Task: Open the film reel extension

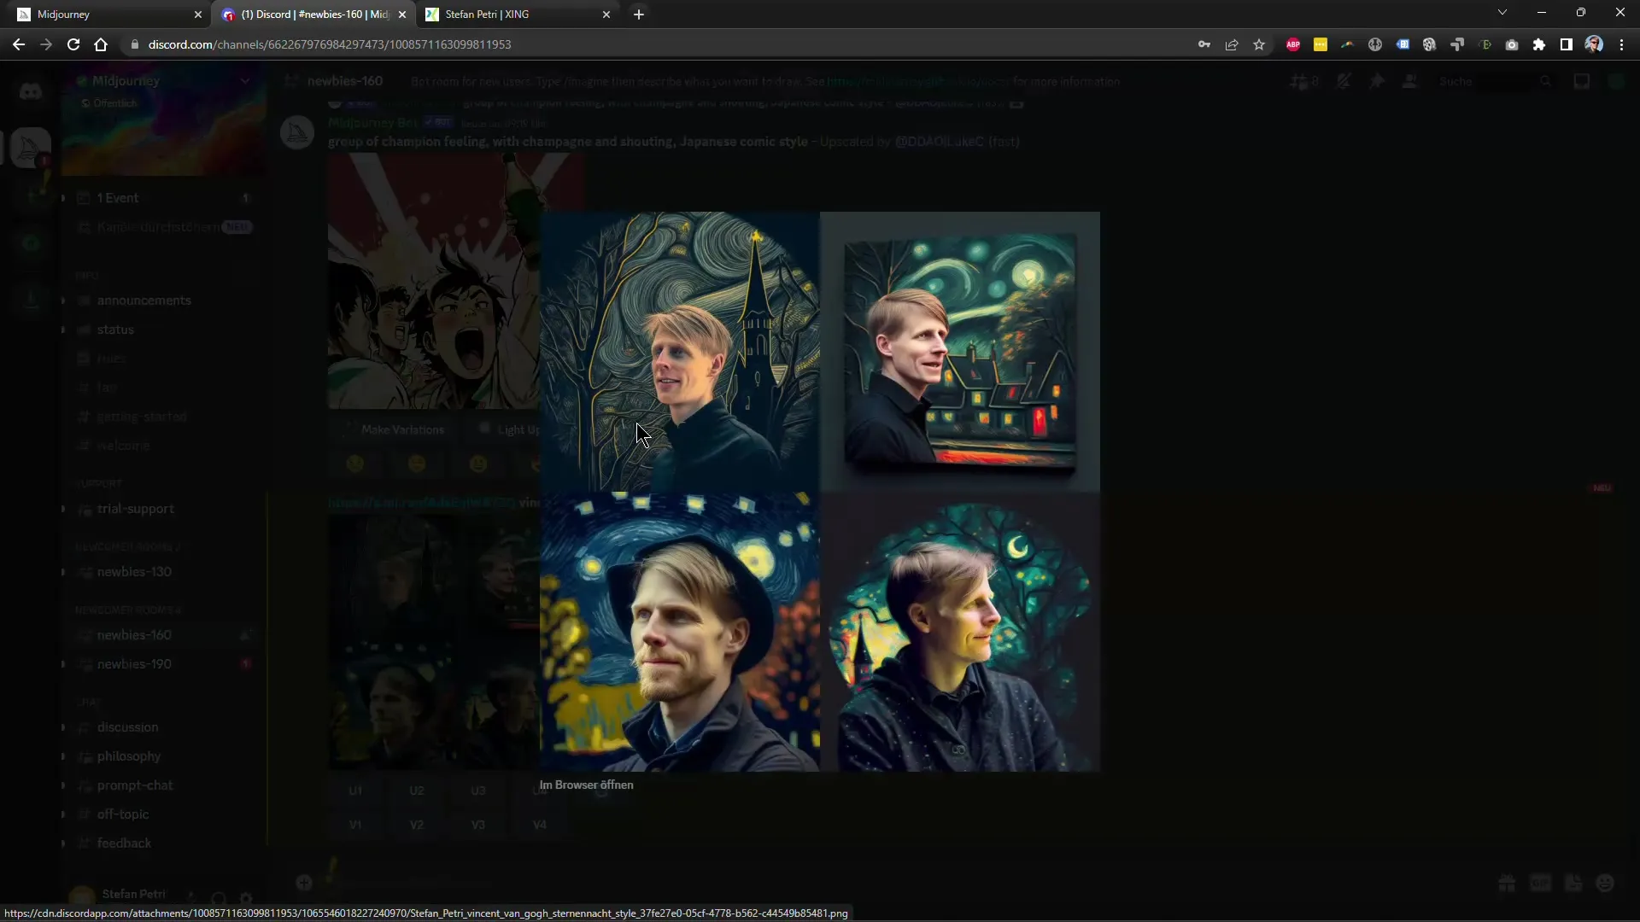Action: (x=1430, y=44)
